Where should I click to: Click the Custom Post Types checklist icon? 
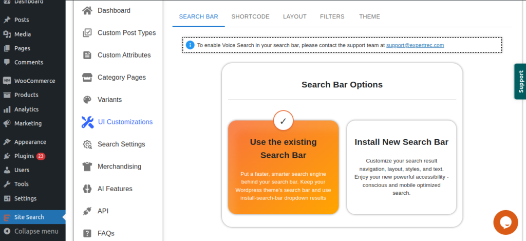[87, 33]
